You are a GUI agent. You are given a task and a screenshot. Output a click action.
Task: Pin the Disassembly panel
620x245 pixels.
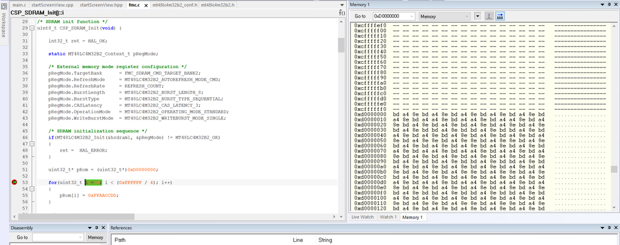click(96, 228)
